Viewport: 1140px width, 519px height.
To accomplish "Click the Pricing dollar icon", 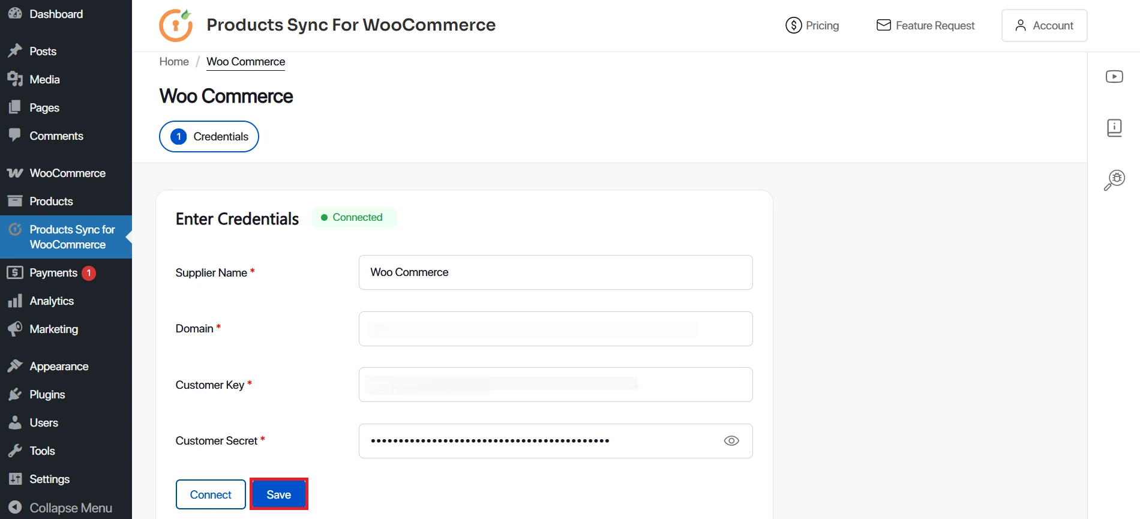I will [793, 25].
